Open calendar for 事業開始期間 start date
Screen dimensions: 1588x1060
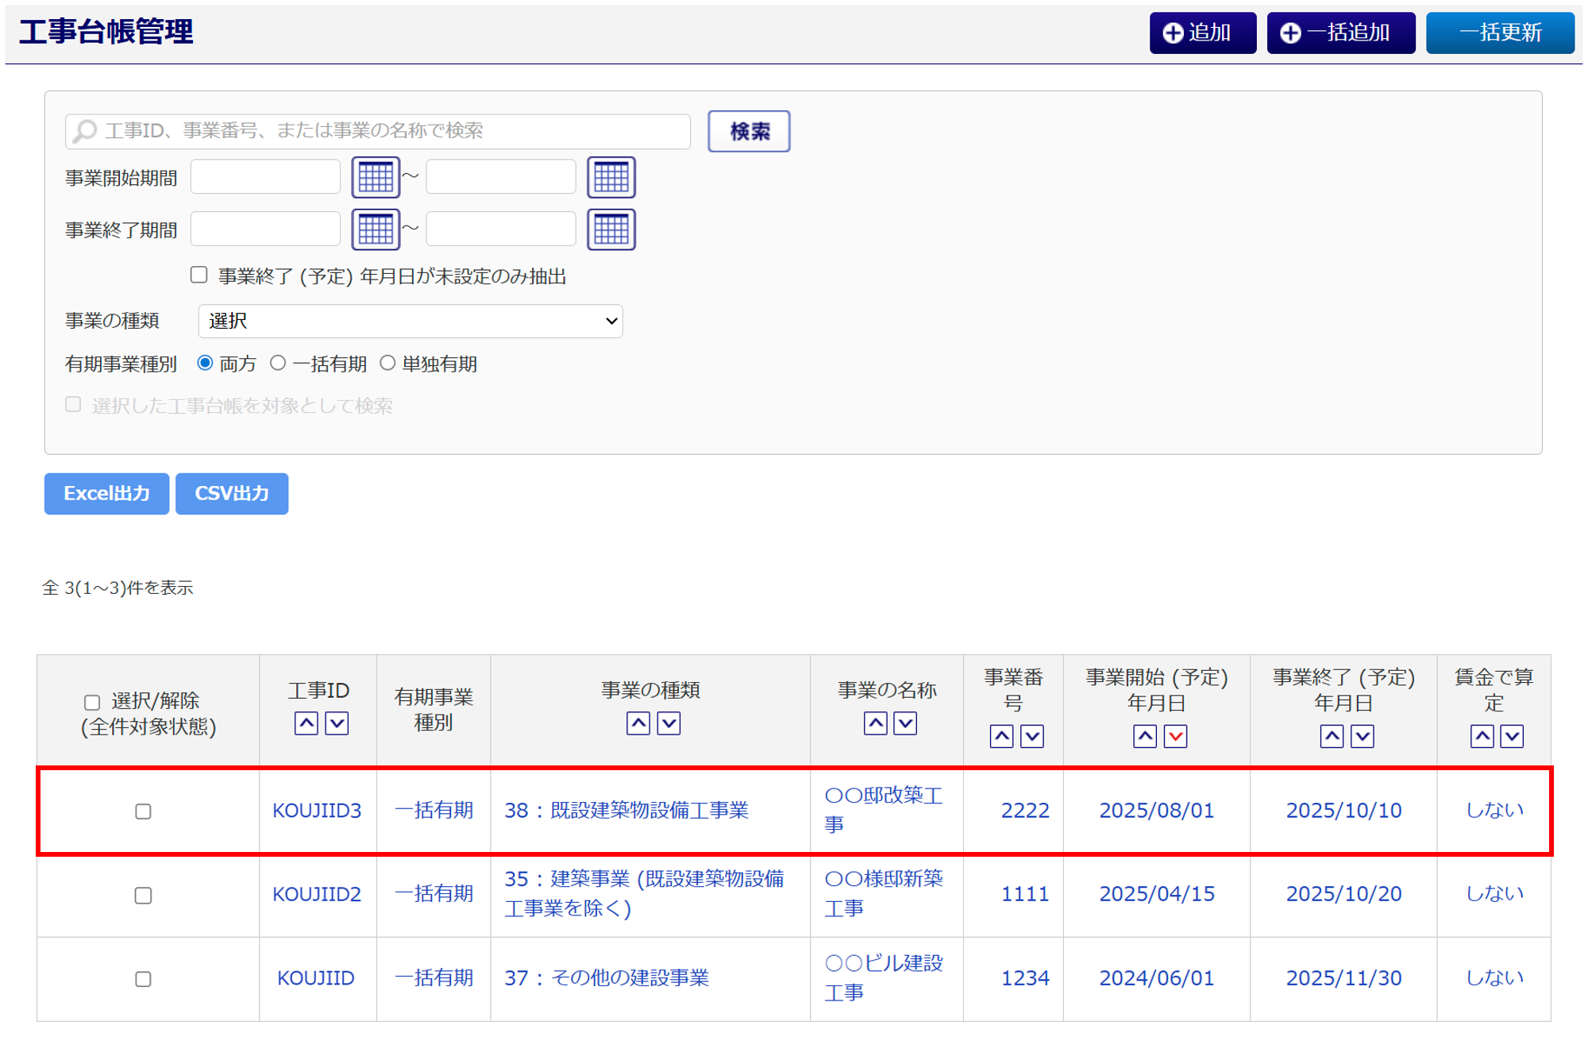(x=375, y=177)
